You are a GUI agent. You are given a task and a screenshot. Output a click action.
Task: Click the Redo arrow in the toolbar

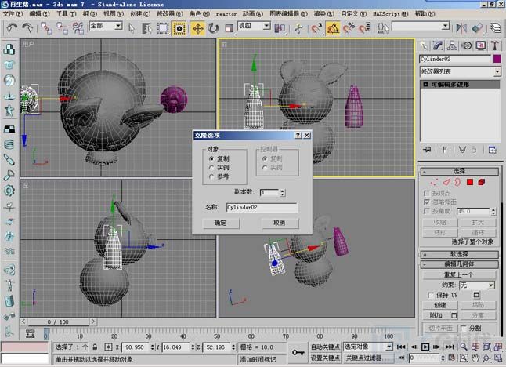[27, 28]
